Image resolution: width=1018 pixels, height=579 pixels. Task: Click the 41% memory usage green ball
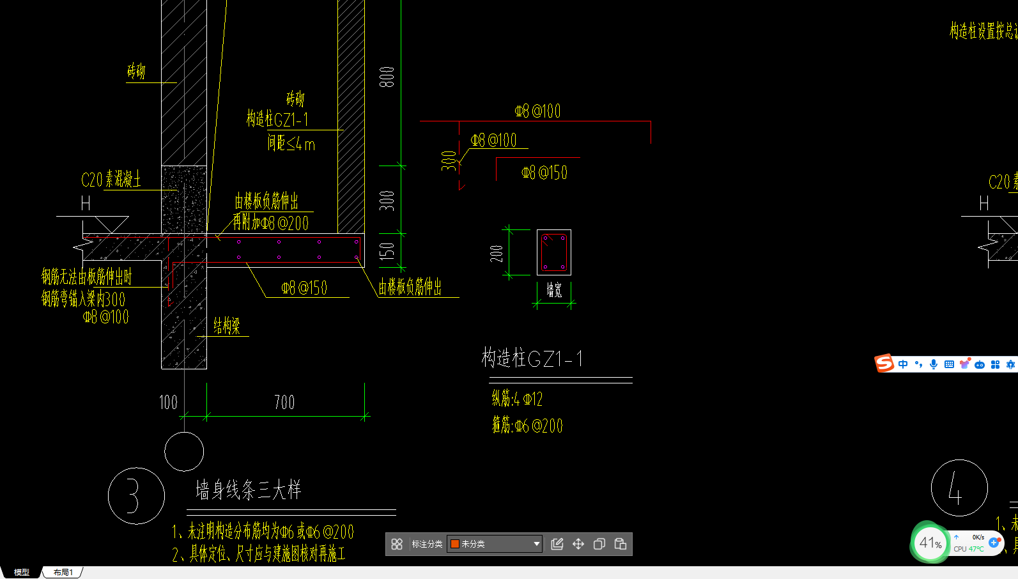(930, 543)
